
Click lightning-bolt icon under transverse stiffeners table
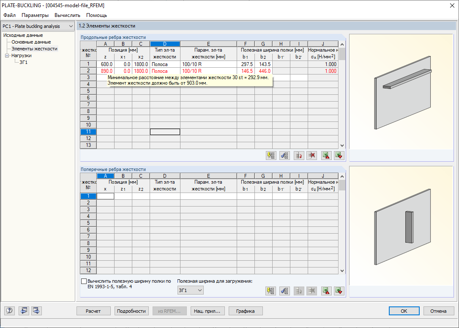pos(271,291)
